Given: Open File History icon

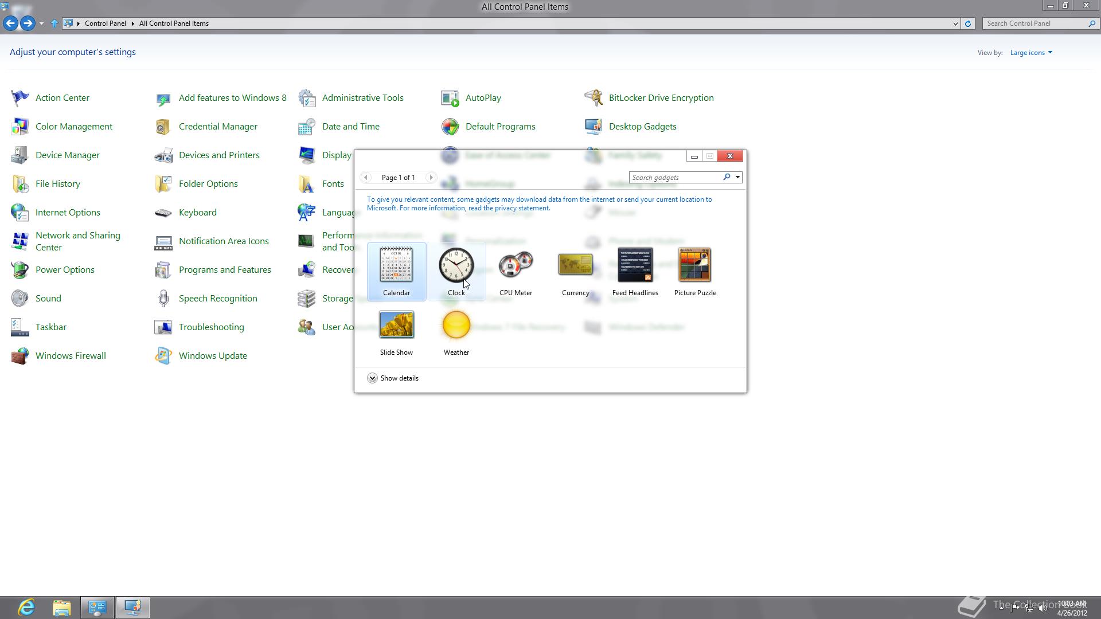Looking at the screenshot, I should pos(20,184).
